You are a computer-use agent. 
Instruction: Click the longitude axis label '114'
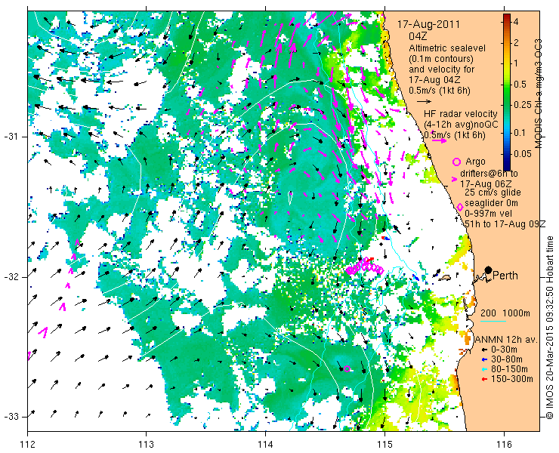click(265, 445)
